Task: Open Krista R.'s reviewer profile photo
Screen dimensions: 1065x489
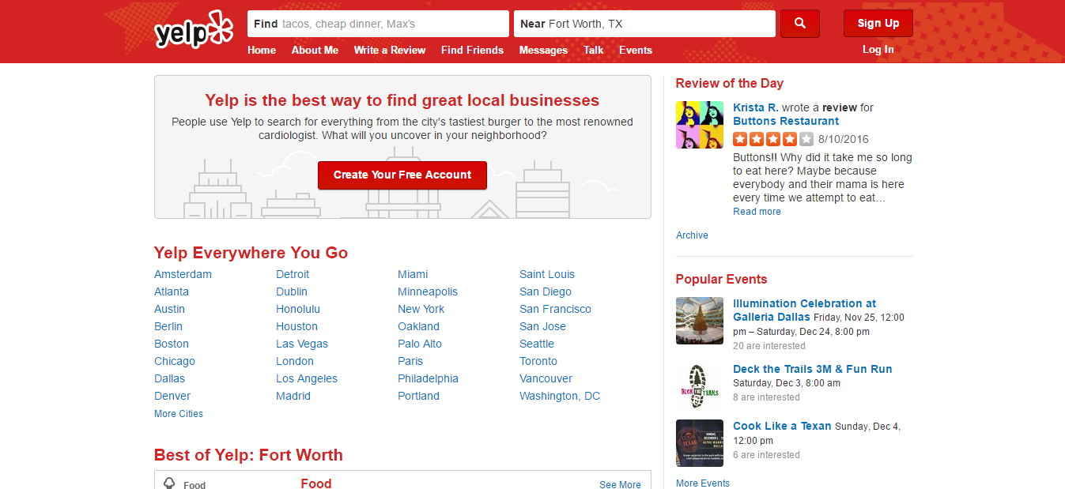Action: (x=699, y=125)
